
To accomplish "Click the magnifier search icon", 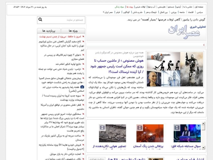I will pyautogui.click(x=40, y=20).
